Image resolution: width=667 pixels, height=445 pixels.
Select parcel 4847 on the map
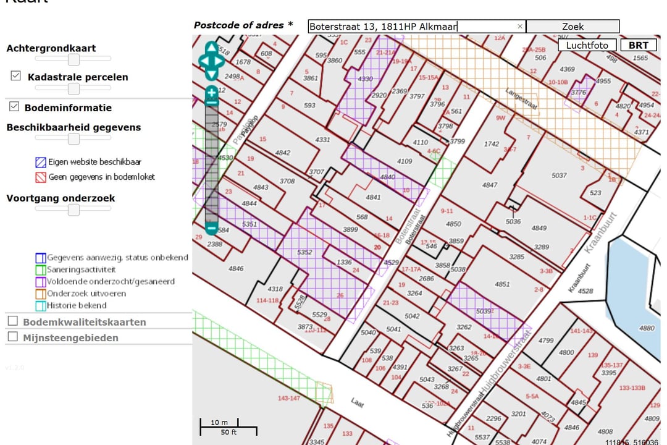tap(490, 185)
